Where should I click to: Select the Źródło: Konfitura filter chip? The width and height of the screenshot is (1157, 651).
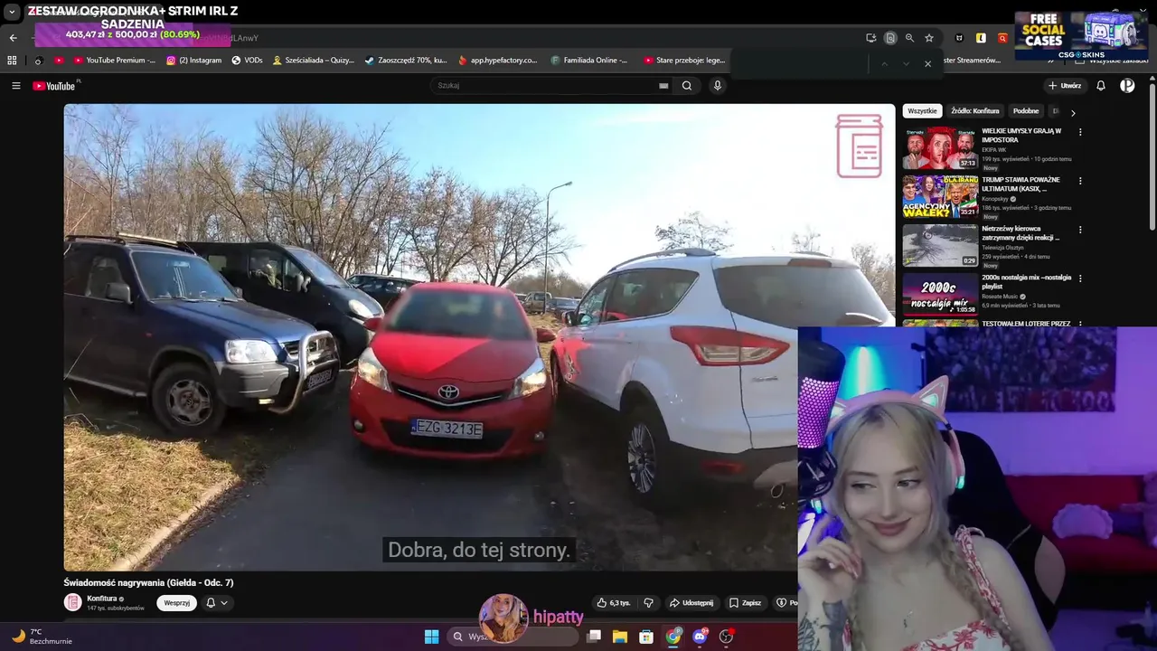pos(974,111)
